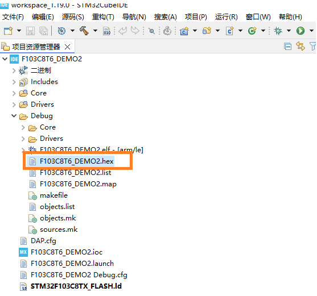Open the 重构(T) menu

(x=103, y=17)
